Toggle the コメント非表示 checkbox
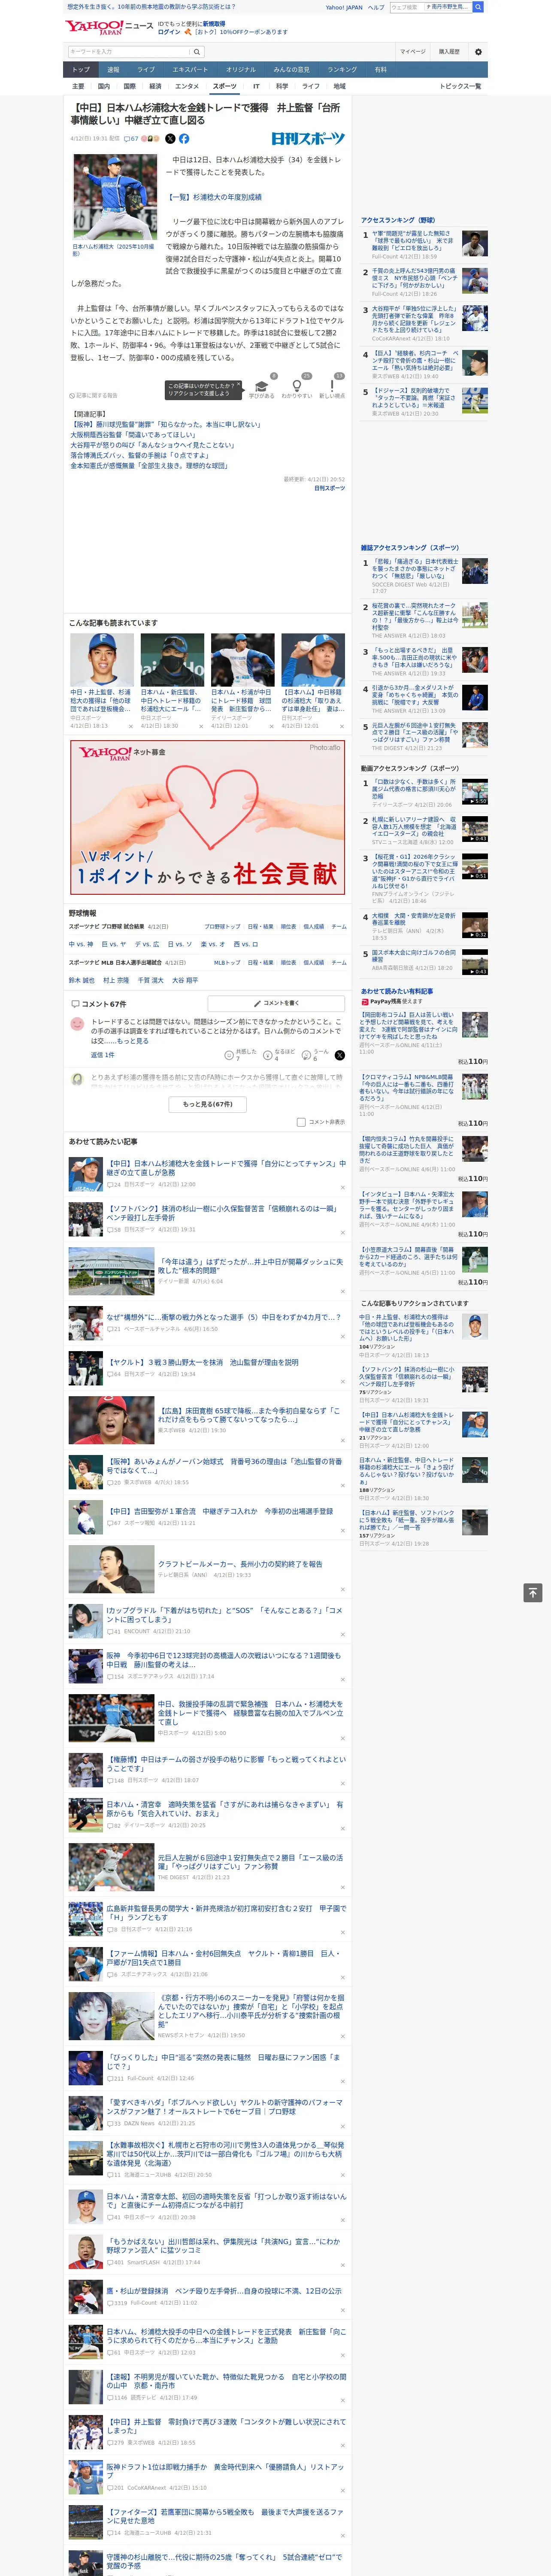 tap(301, 1122)
